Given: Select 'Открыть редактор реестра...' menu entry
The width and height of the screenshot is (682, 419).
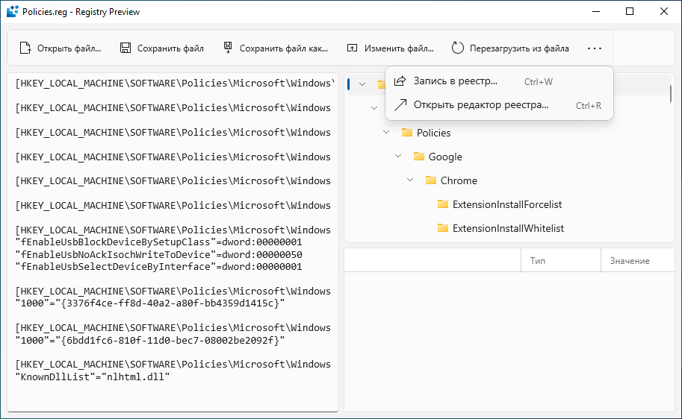Looking at the screenshot, I should pyautogui.click(x=499, y=105).
